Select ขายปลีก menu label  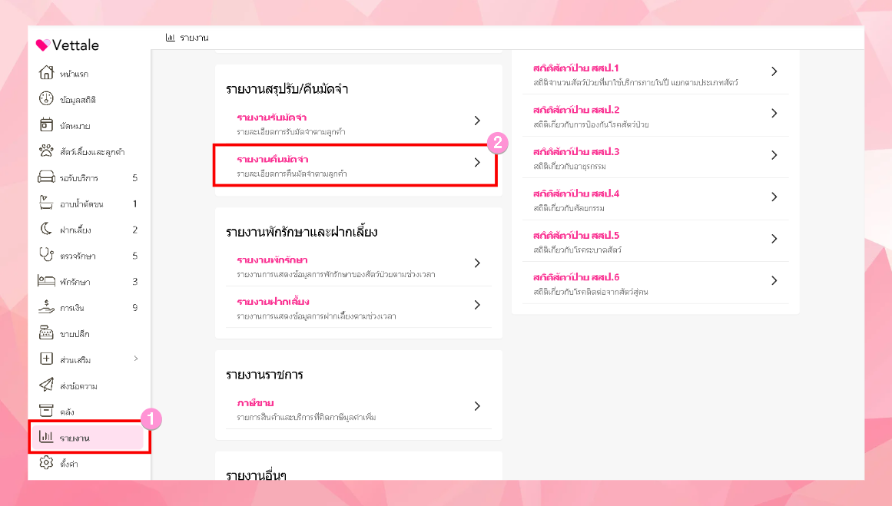[x=75, y=334]
